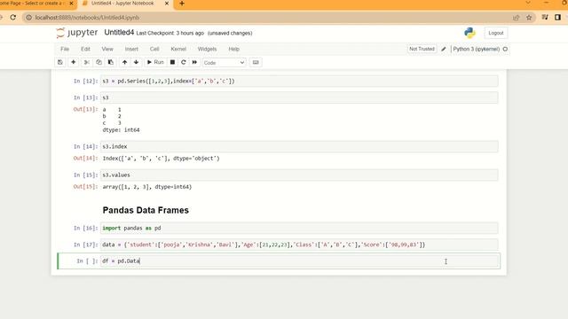Reload the page in browser

[13, 18]
